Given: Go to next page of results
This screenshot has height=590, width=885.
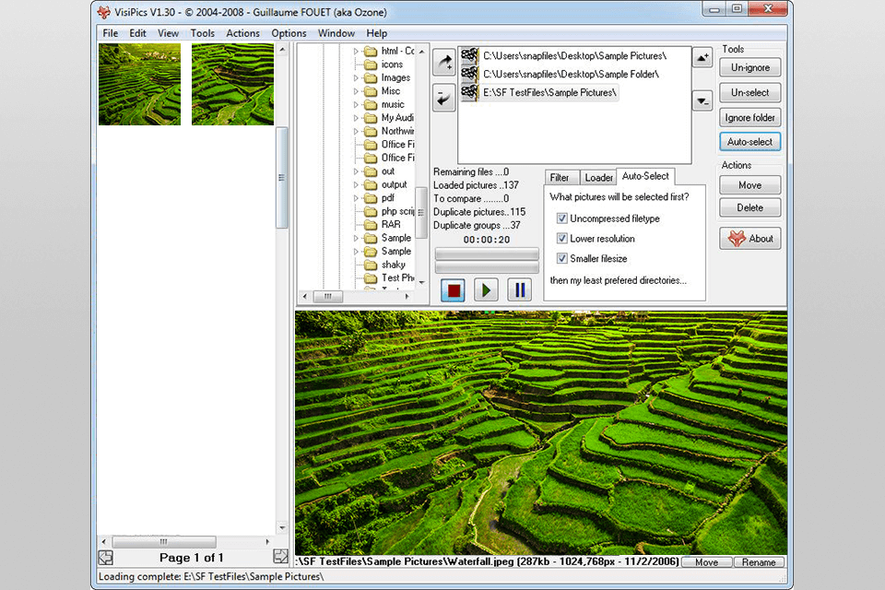Looking at the screenshot, I should [280, 557].
